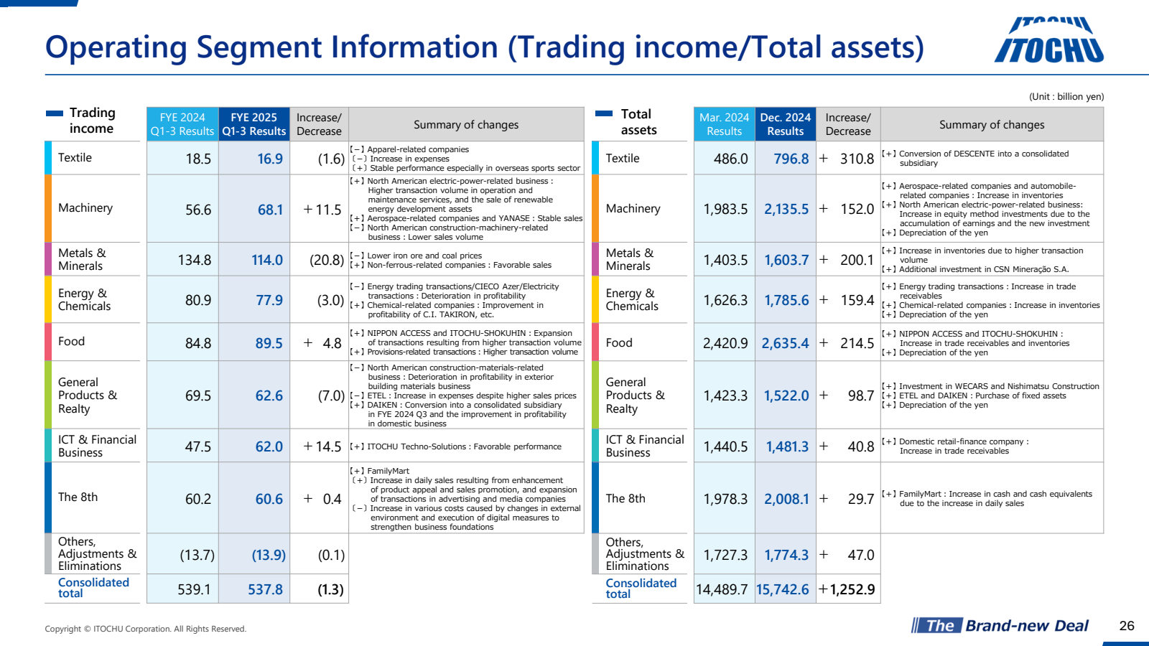
Task: Click Food total assets value 2,635.4
Action: pos(786,343)
